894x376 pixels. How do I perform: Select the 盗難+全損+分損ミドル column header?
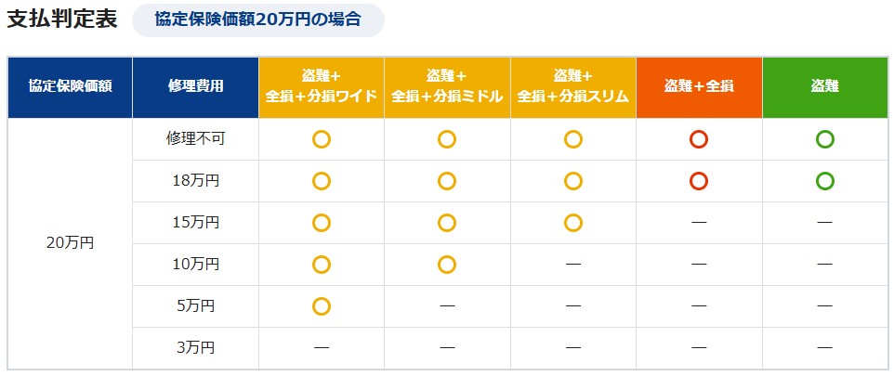tap(447, 86)
